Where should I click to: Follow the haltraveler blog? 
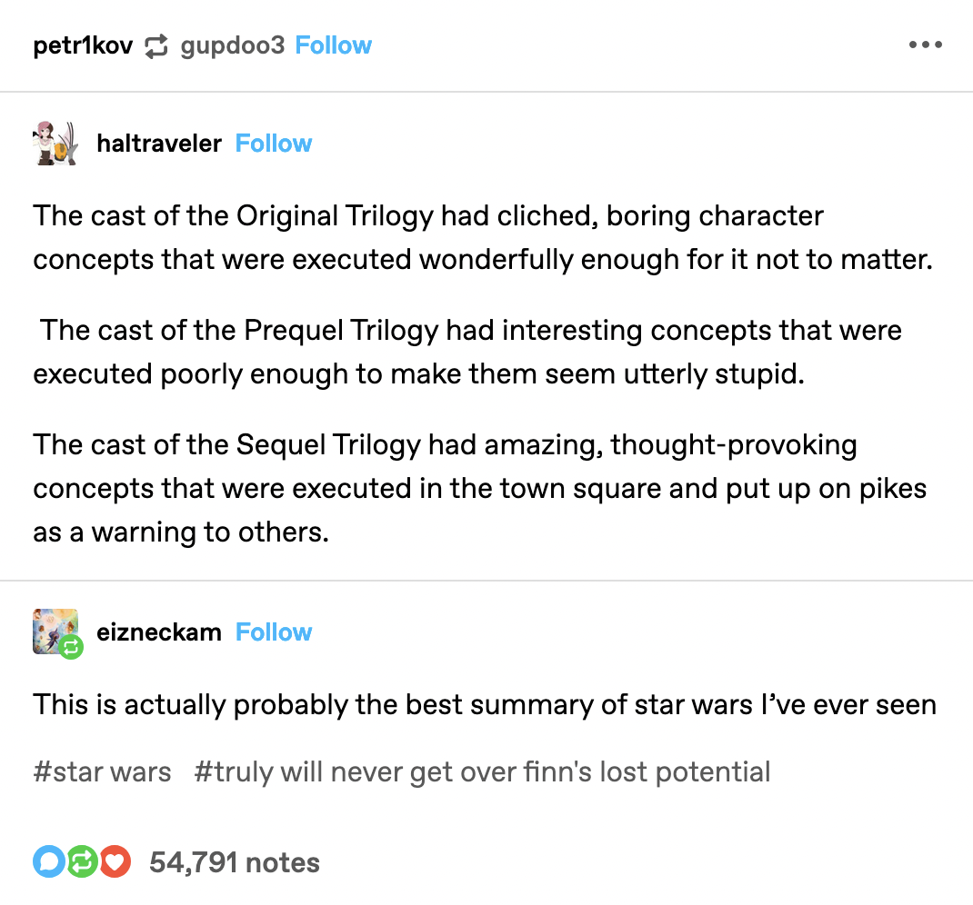(274, 144)
